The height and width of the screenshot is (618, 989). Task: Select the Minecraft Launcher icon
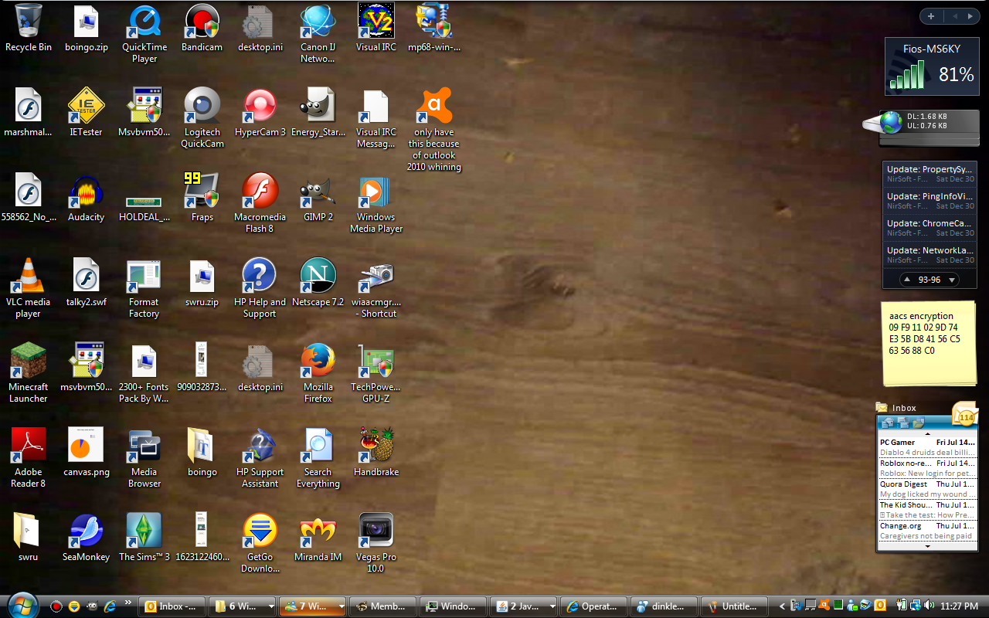point(28,365)
